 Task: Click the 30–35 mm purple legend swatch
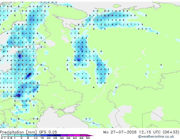(64, 135)
